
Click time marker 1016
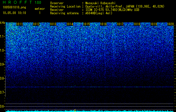(103, 24)
